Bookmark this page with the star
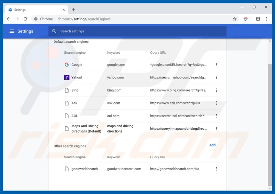The height and width of the screenshot is (194, 275). [x=235, y=19]
